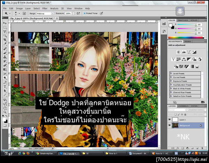Select the Gradient tool
The width and height of the screenshot is (209, 163).
click(x=5, y=69)
